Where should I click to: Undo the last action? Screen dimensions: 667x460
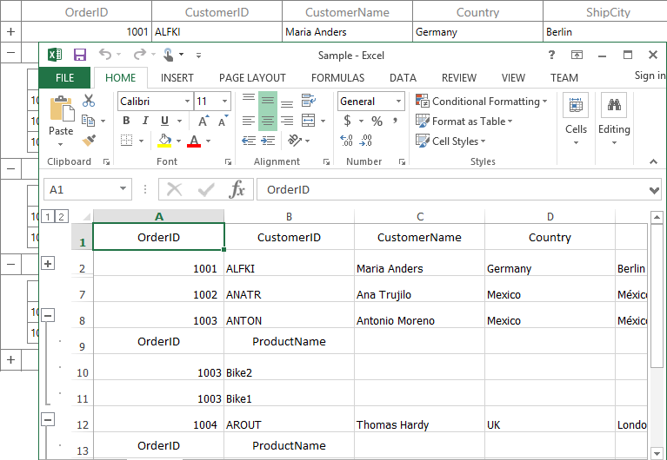coord(105,55)
